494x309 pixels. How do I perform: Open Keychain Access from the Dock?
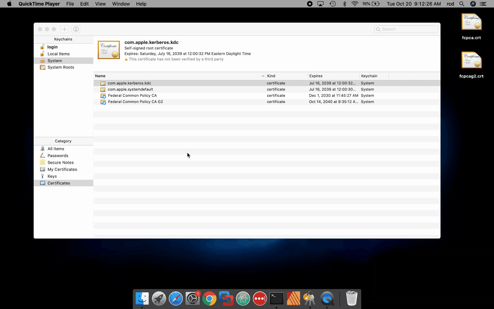[x=310, y=298]
